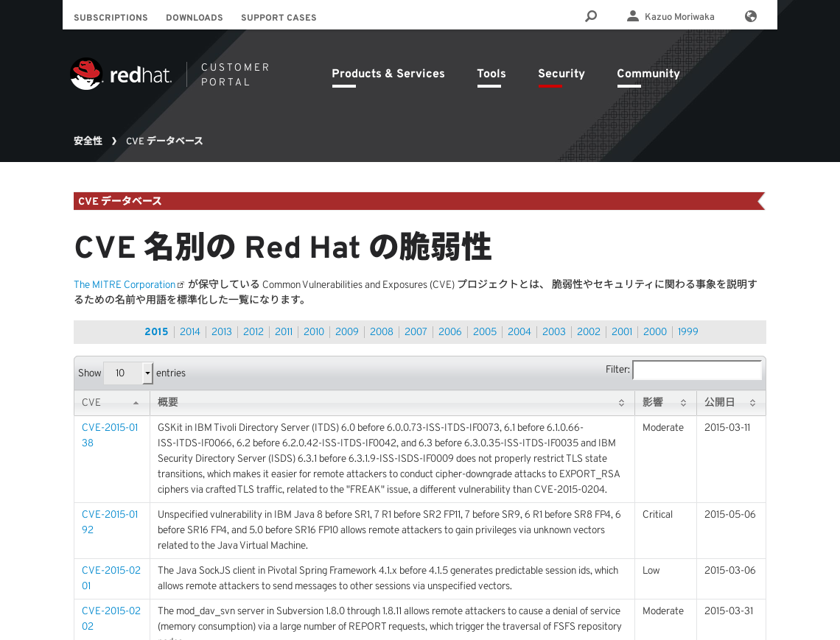Viewport: 840px width, 640px height.
Task: Sort by CVE column arrow
Action: coord(136,403)
